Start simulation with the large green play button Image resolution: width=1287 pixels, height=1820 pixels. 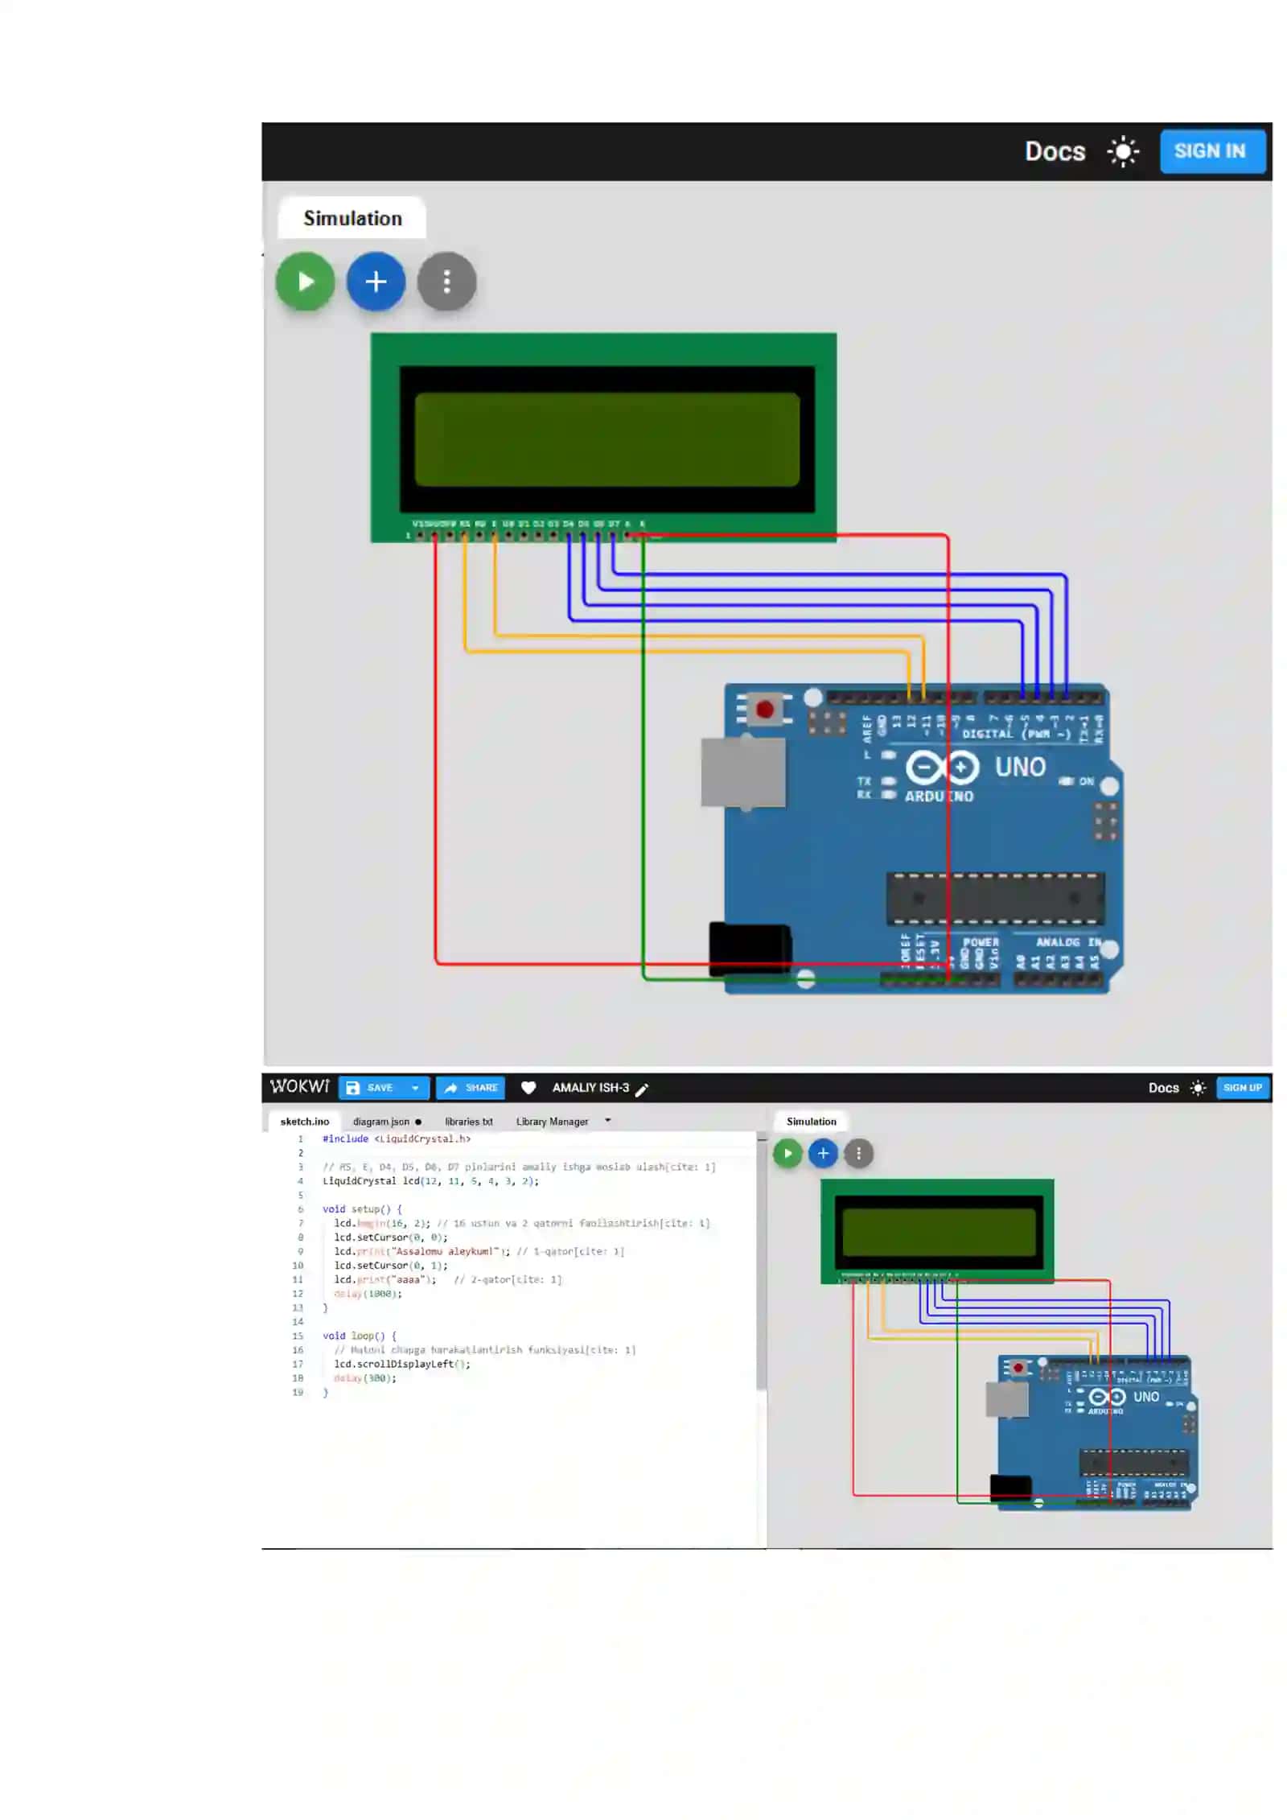[x=305, y=282]
